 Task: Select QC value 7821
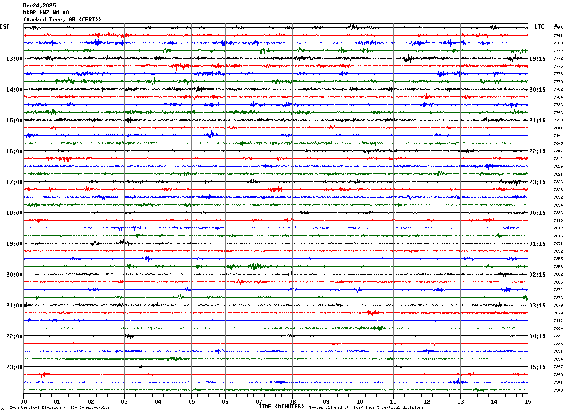point(558,175)
